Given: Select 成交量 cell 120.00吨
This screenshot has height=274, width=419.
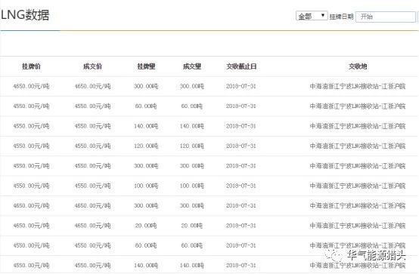Looking at the screenshot, I should pos(192,146).
